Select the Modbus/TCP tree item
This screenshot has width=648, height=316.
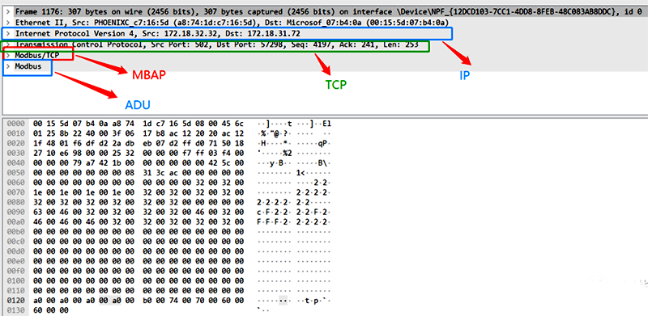point(35,55)
